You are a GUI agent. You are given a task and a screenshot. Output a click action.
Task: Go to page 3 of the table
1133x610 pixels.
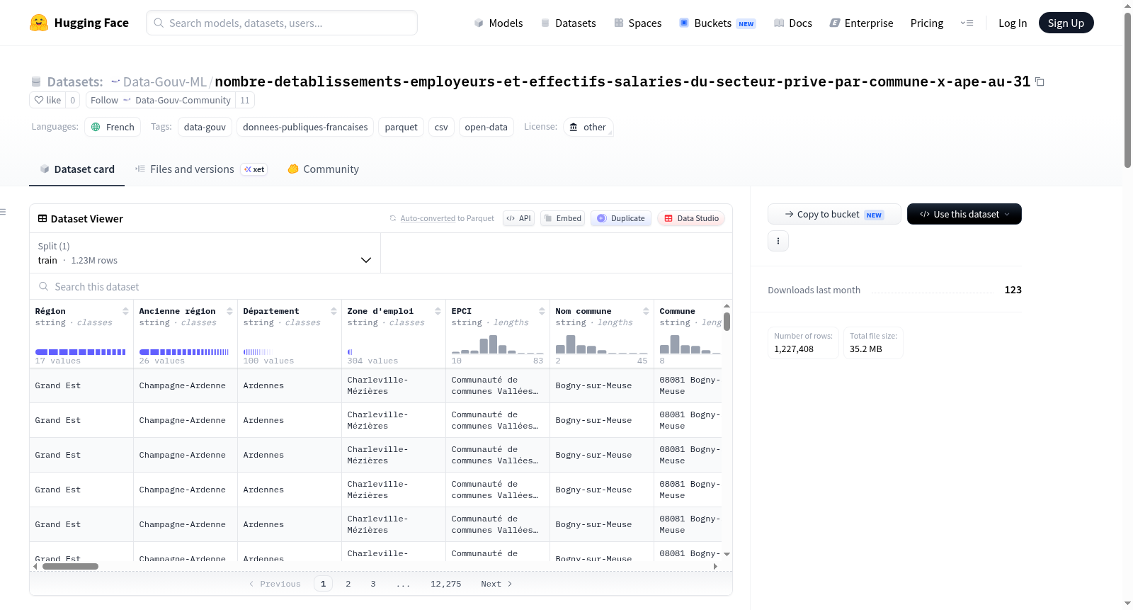(x=373, y=584)
